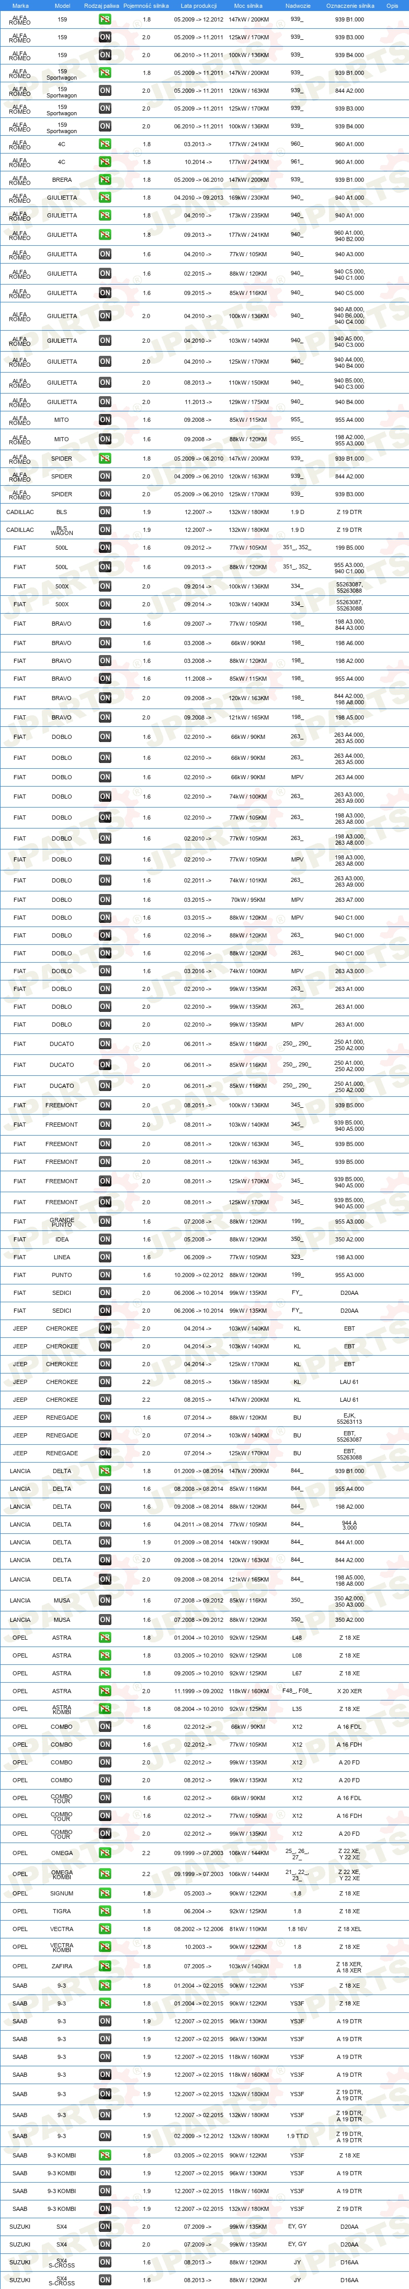The width and height of the screenshot is (409, 2289).
Task: Click the '323_' body cell
Action: (297, 1257)
